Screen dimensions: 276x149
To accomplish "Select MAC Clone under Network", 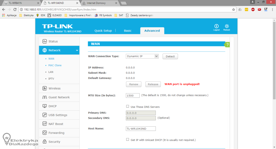I will pyautogui.click(x=55, y=65).
